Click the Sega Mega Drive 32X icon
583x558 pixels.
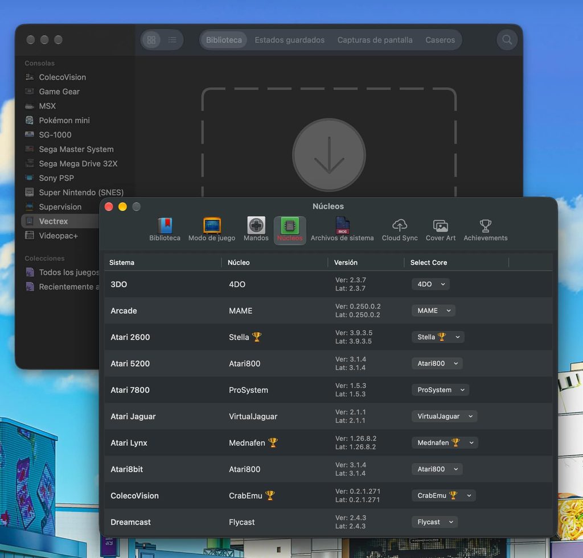(30, 163)
